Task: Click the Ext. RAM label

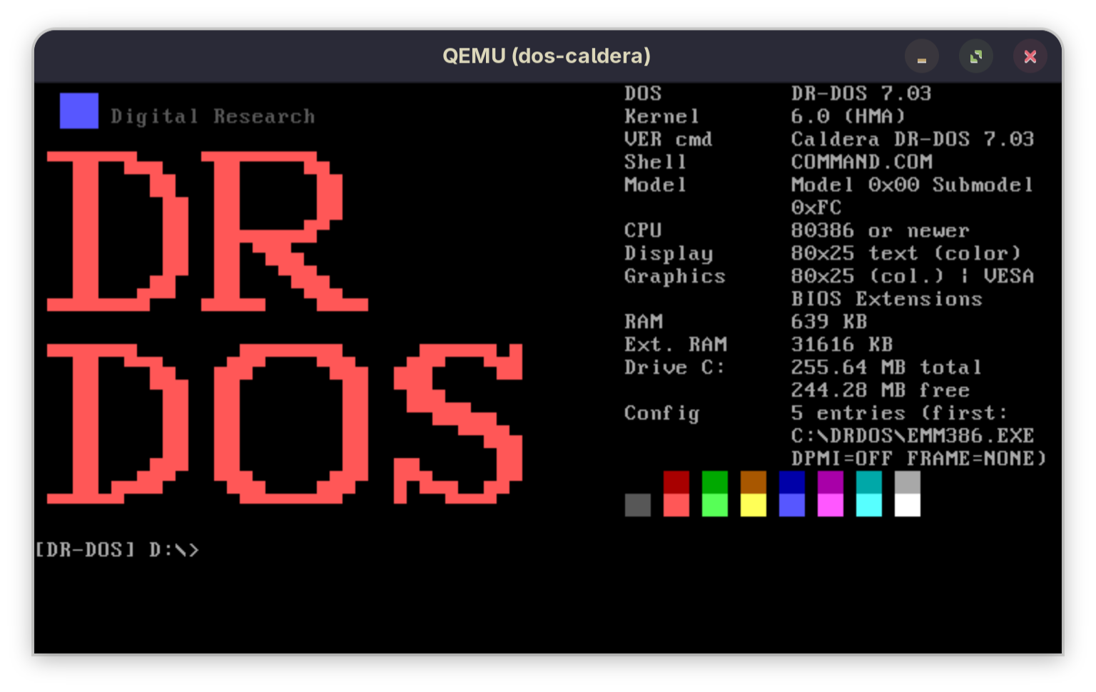Action: pyautogui.click(x=676, y=345)
